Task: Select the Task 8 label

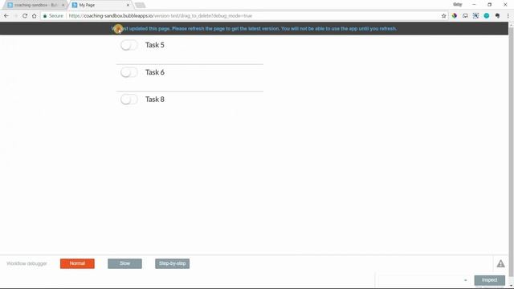Action: click(x=155, y=100)
